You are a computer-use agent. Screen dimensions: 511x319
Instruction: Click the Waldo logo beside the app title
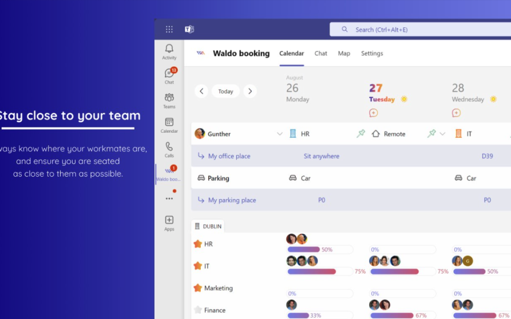pyautogui.click(x=201, y=53)
